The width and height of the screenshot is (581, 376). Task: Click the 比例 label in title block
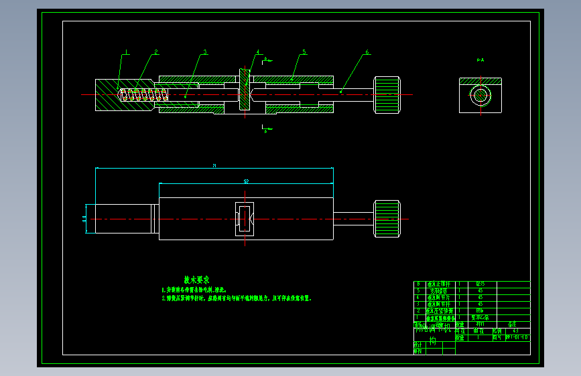pos(497,331)
